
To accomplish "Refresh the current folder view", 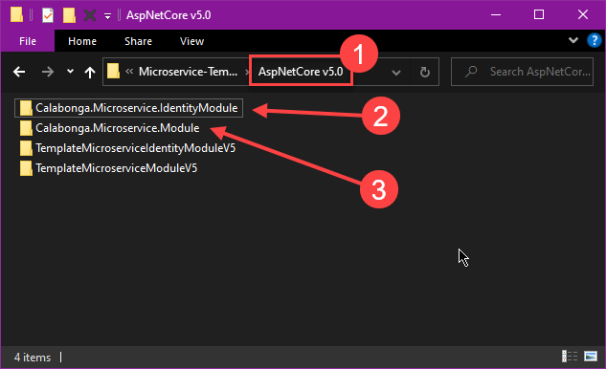I will click(425, 73).
